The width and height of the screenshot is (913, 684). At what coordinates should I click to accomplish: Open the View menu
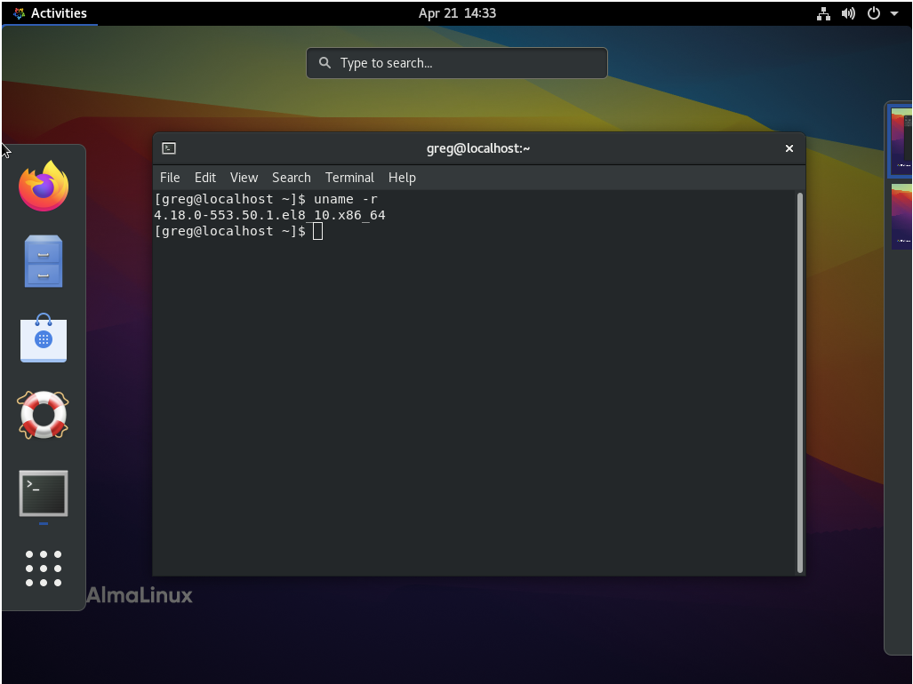point(244,178)
